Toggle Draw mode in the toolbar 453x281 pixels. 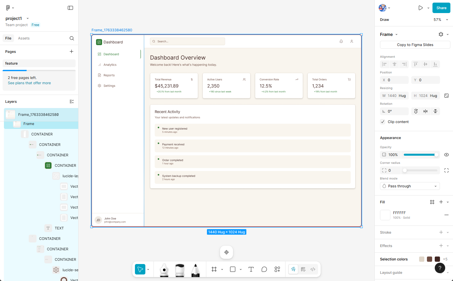293,269
